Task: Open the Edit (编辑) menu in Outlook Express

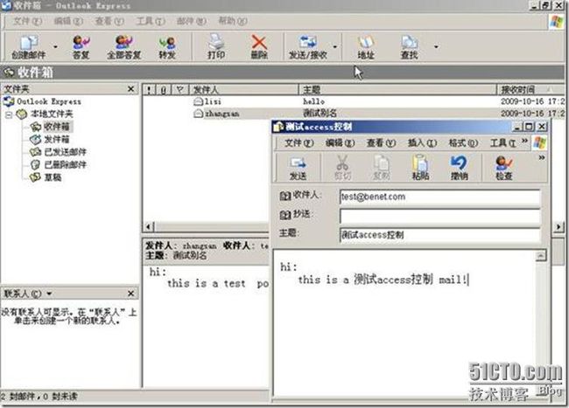Action: pyautogui.click(x=68, y=21)
